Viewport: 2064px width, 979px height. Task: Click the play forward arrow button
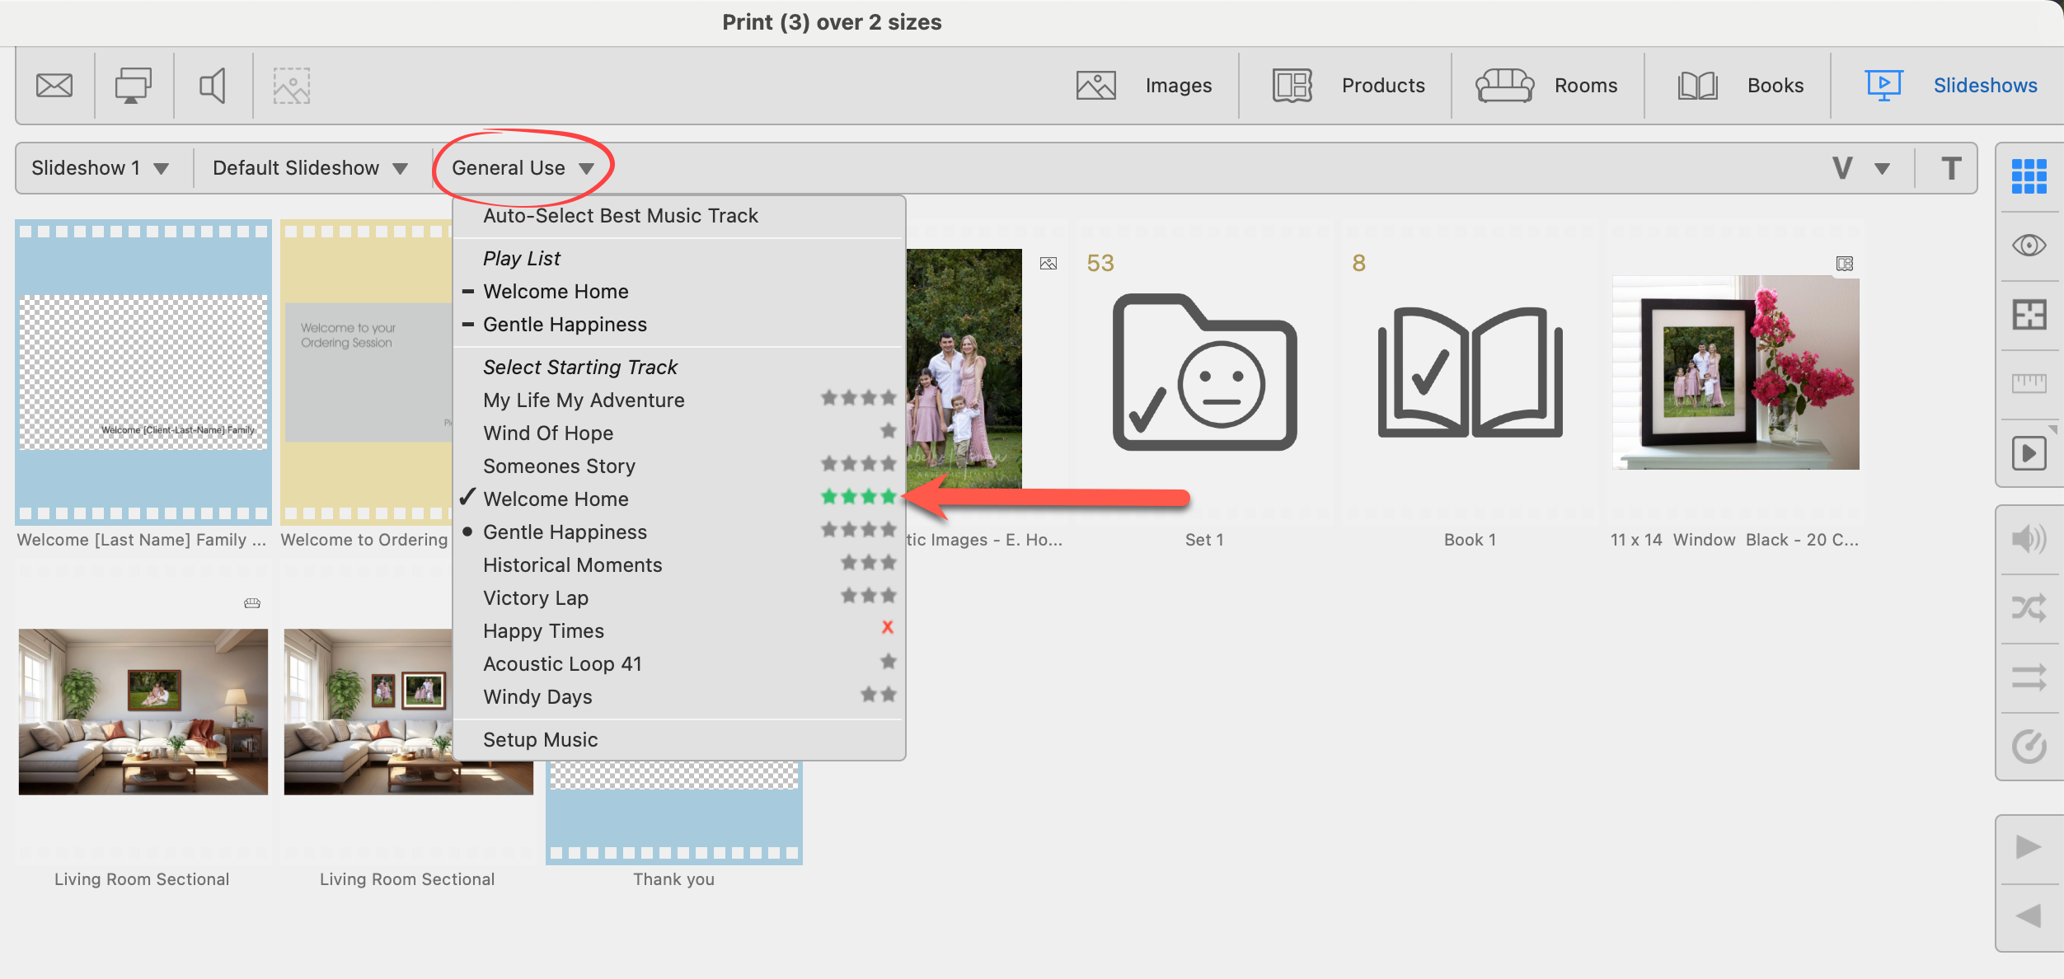pyautogui.click(x=2029, y=847)
